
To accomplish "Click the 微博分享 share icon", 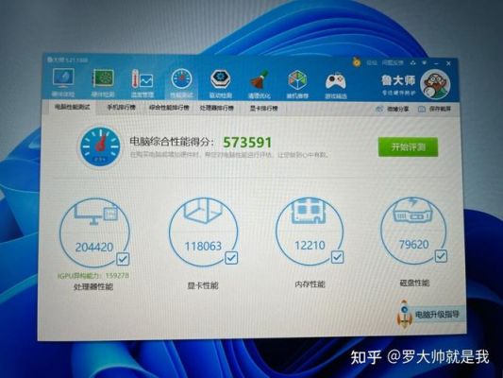I will coord(379,110).
